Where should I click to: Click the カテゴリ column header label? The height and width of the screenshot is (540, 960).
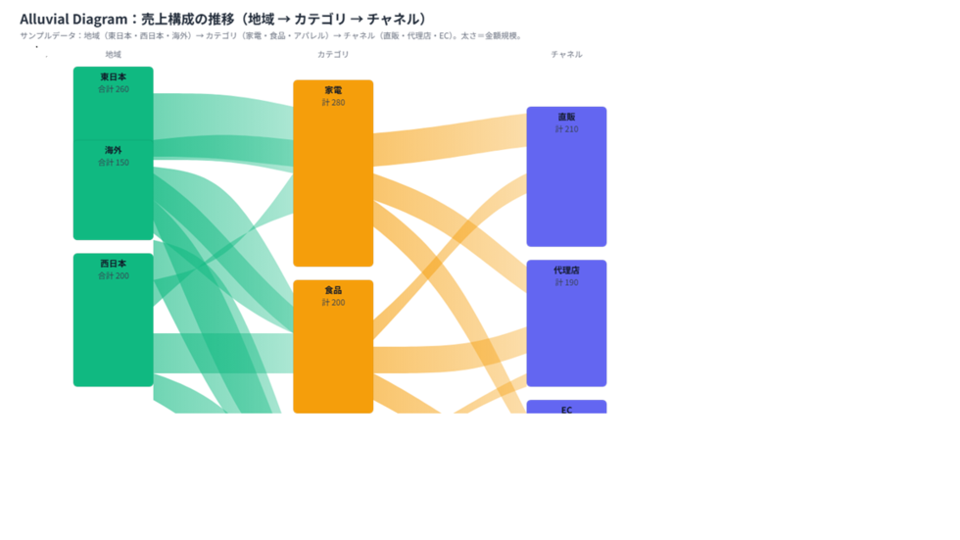(x=333, y=55)
